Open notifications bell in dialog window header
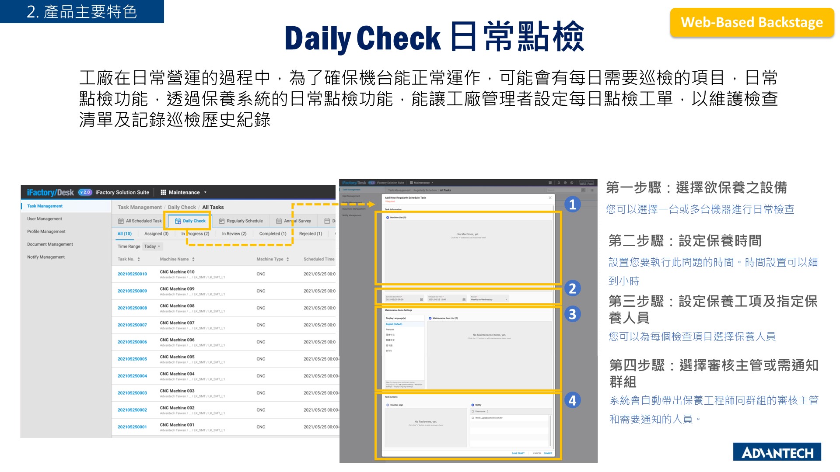This screenshot has height=472, width=840. pos(559,183)
